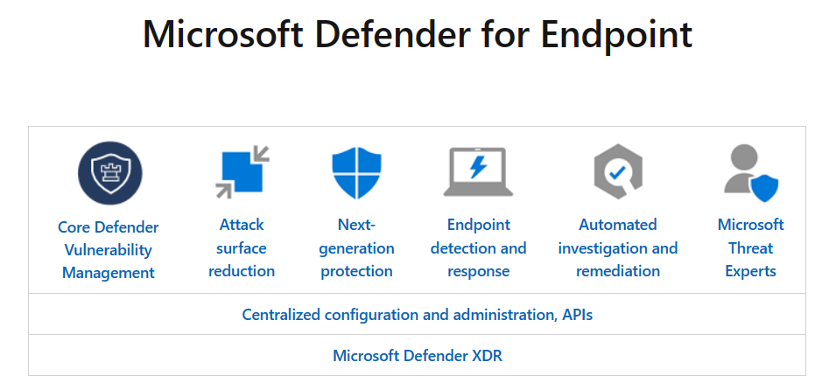Click the Endpoint detection and response link
Image resolution: width=829 pixels, height=383 pixels.
(478, 247)
